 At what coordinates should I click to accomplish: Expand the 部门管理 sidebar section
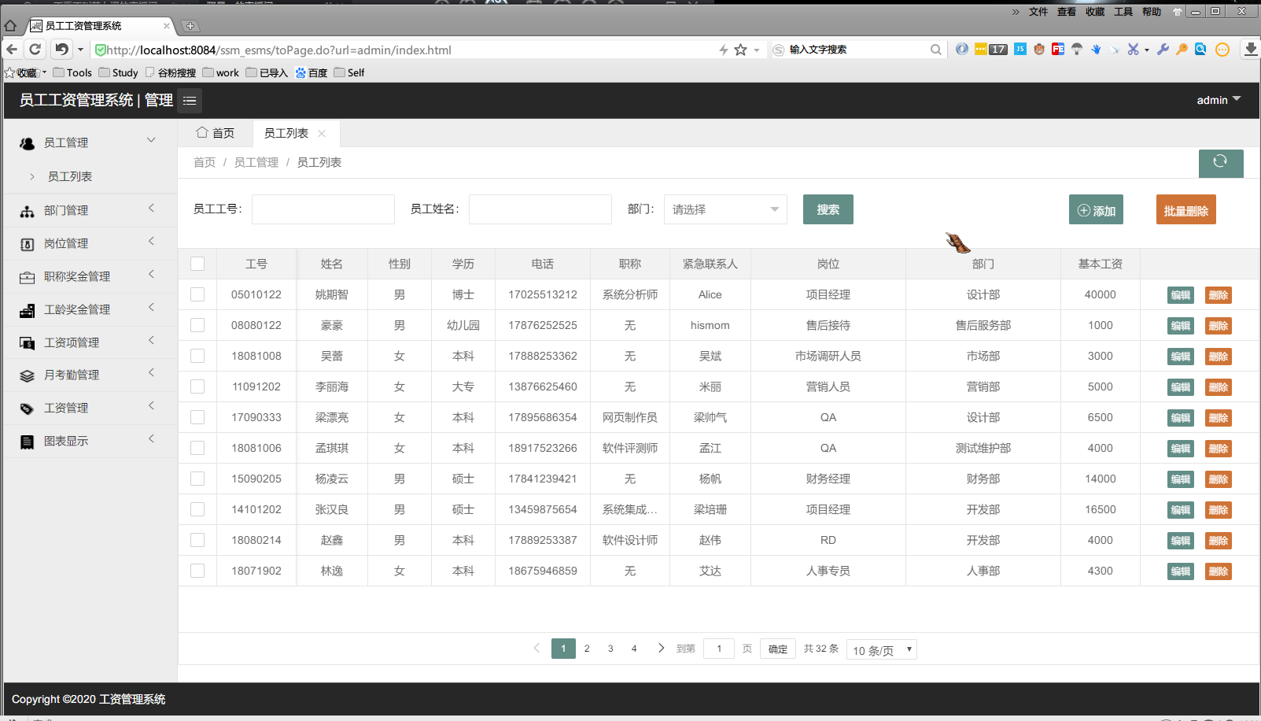coord(151,208)
